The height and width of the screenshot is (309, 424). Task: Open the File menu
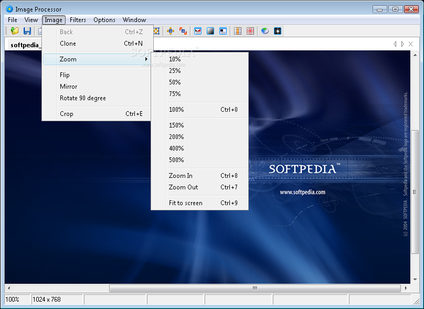click(13, 20)
